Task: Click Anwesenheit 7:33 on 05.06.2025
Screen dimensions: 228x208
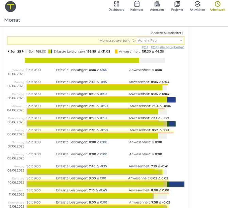Action: [154, 118]
